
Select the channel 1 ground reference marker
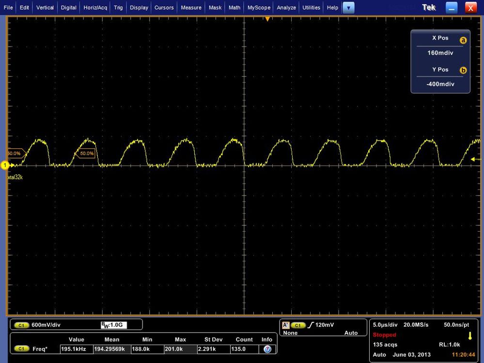[5, 165]
